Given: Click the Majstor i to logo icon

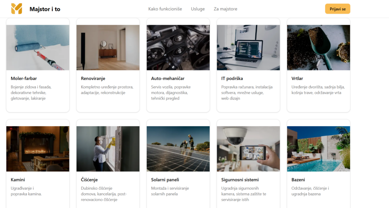Looking at the screenshot, I should click(17, 9).
